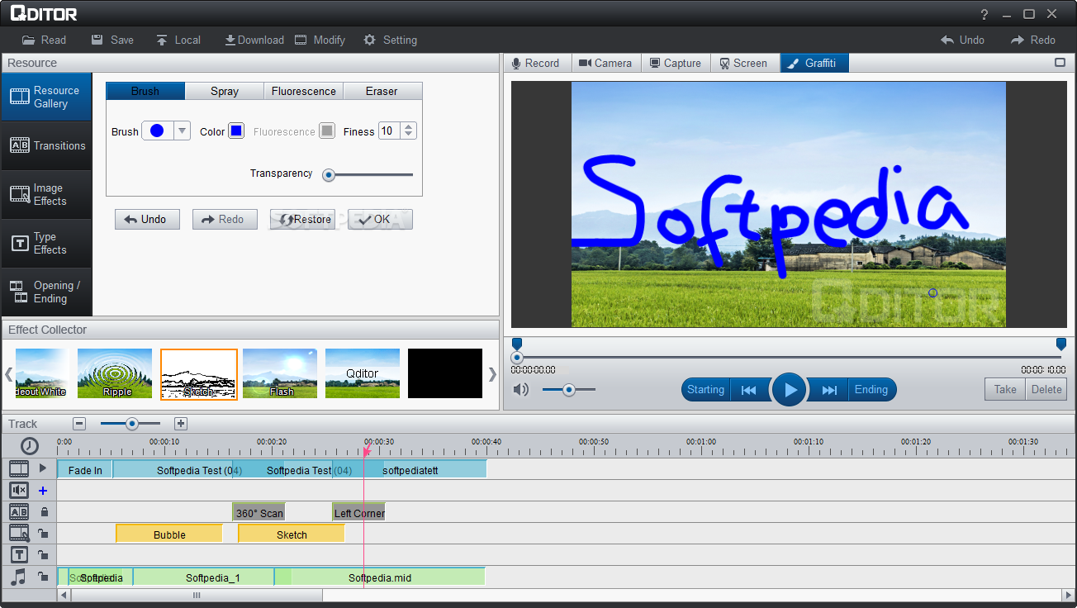This screenshot has height=608, width=1077.
Task: Open Image Effects sidebar section
Action: [x=46, y=194]
